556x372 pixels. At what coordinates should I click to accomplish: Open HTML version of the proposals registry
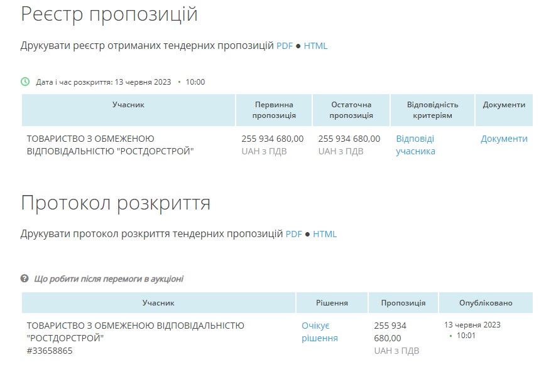pos(315,46)
